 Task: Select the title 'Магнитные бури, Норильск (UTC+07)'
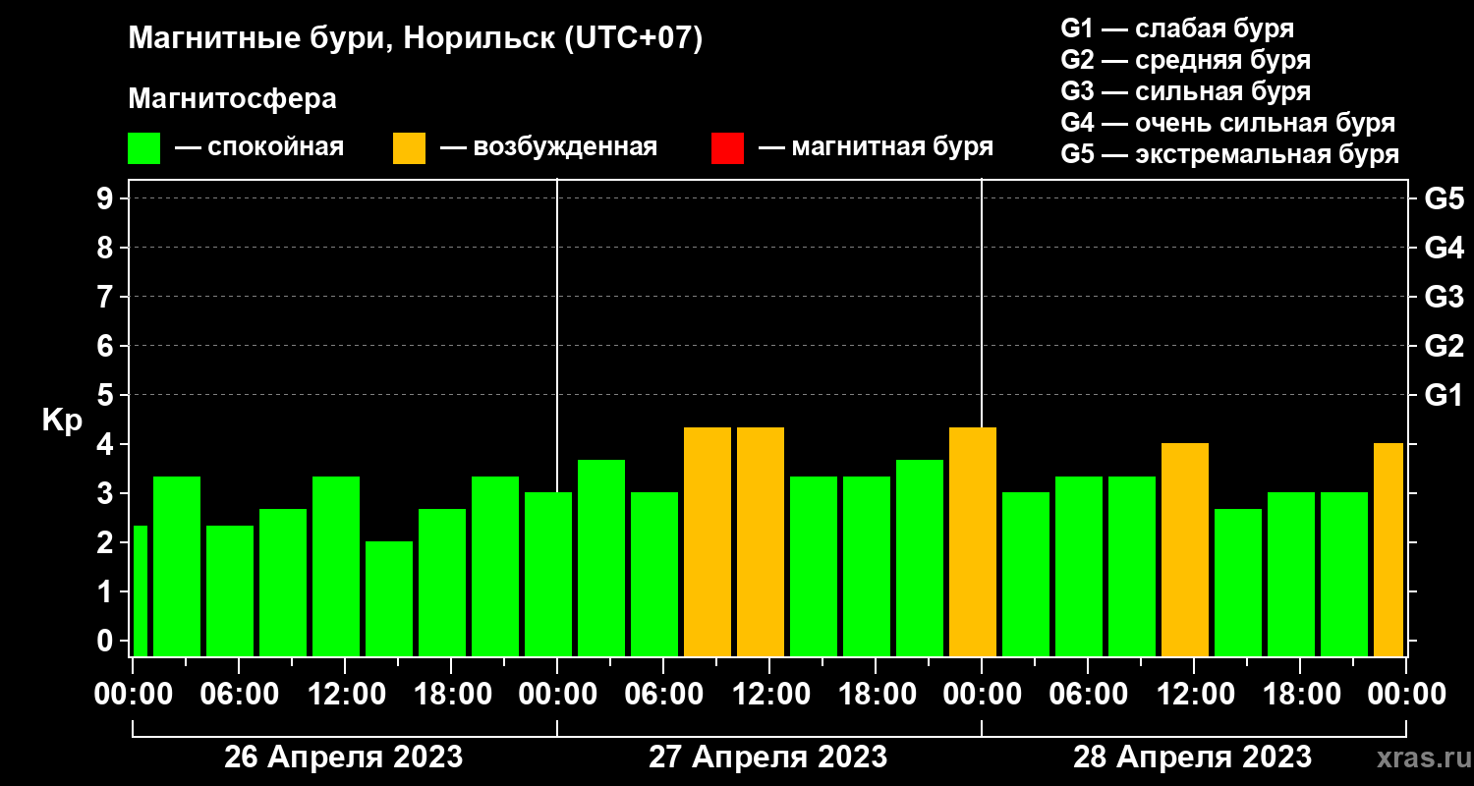(417, 39)
